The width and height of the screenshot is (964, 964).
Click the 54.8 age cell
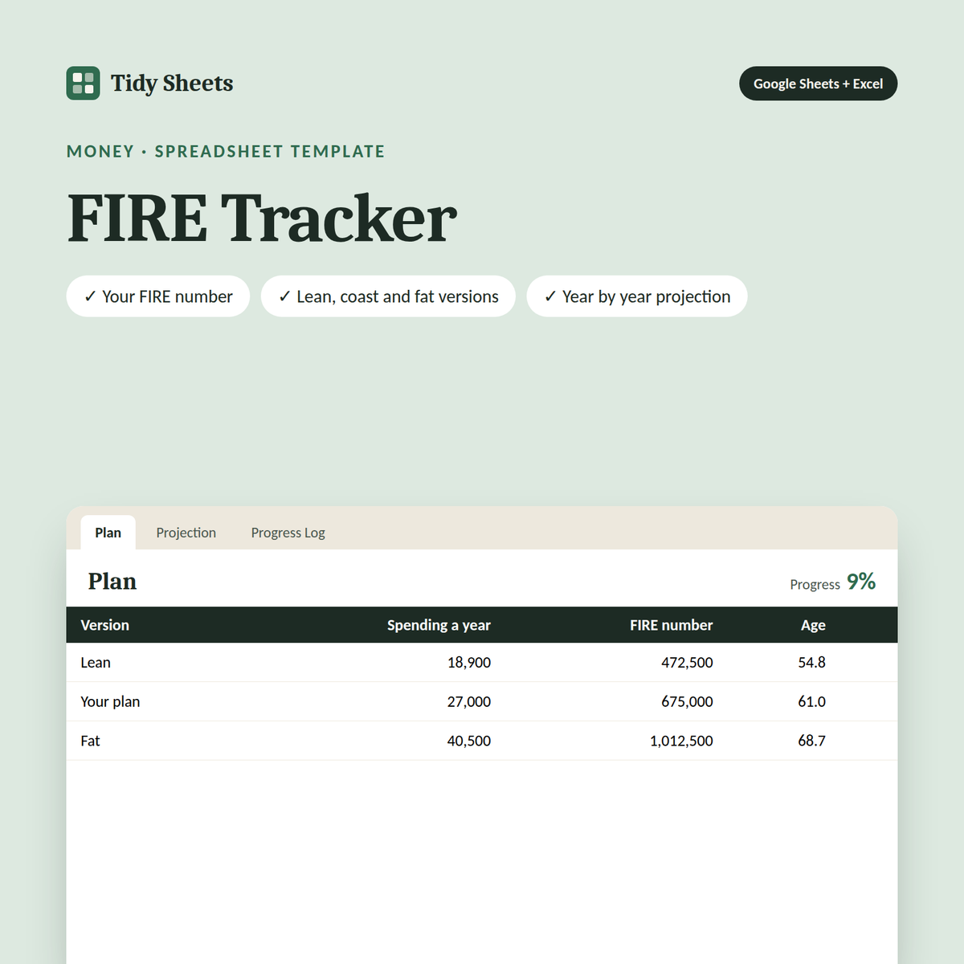click(812, 663)
